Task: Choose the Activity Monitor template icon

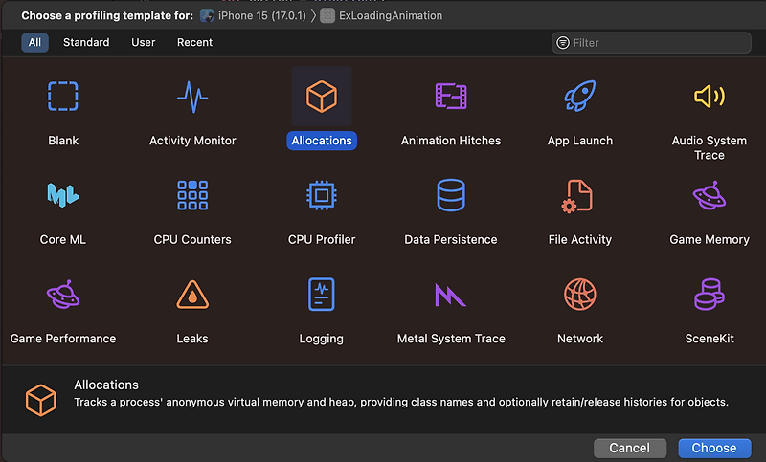Action: tap(192, 98)
